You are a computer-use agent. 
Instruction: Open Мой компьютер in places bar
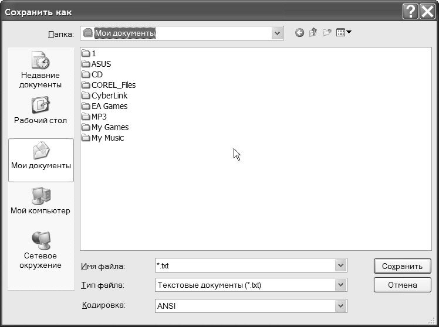40,201
